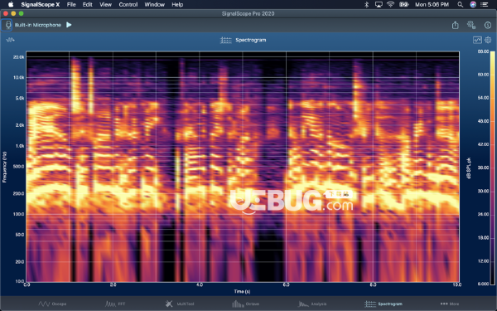Viewport: 497px width, 311px height.
Task: Open the Spectrogram tool title selector
Action: [243, 41]
